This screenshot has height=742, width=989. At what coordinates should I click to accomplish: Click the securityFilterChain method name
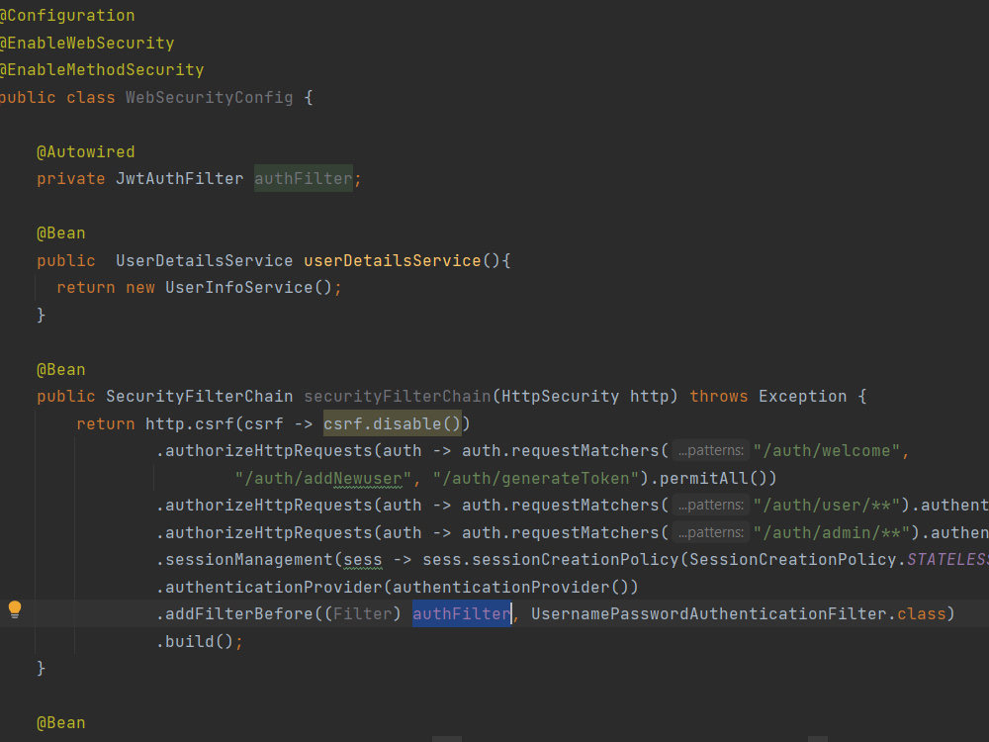(398, 397)
